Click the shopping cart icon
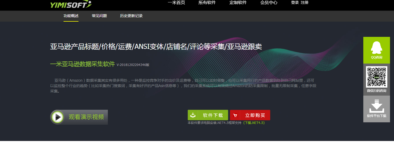This screenshot has width=394, height=145. point(235,115)
